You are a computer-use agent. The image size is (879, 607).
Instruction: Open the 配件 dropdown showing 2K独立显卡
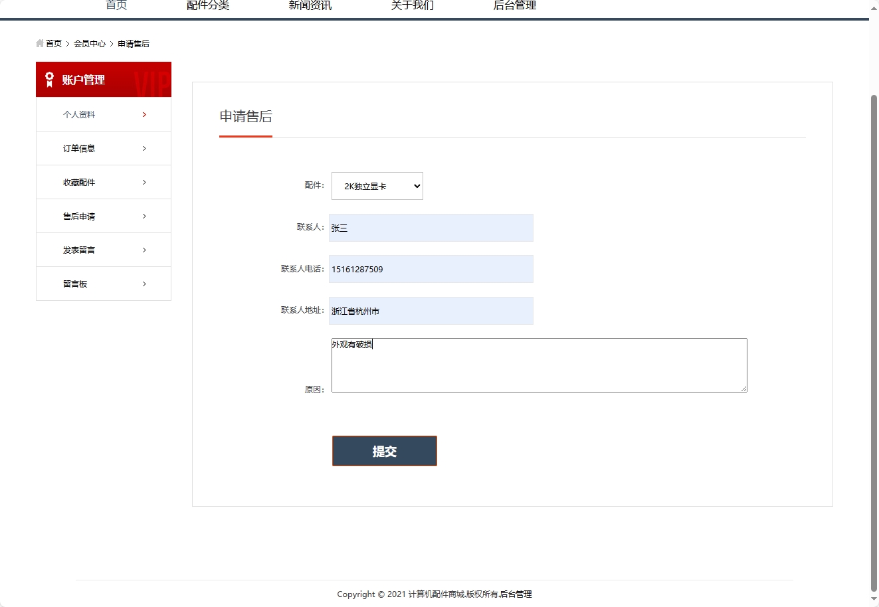coord(377,186)
